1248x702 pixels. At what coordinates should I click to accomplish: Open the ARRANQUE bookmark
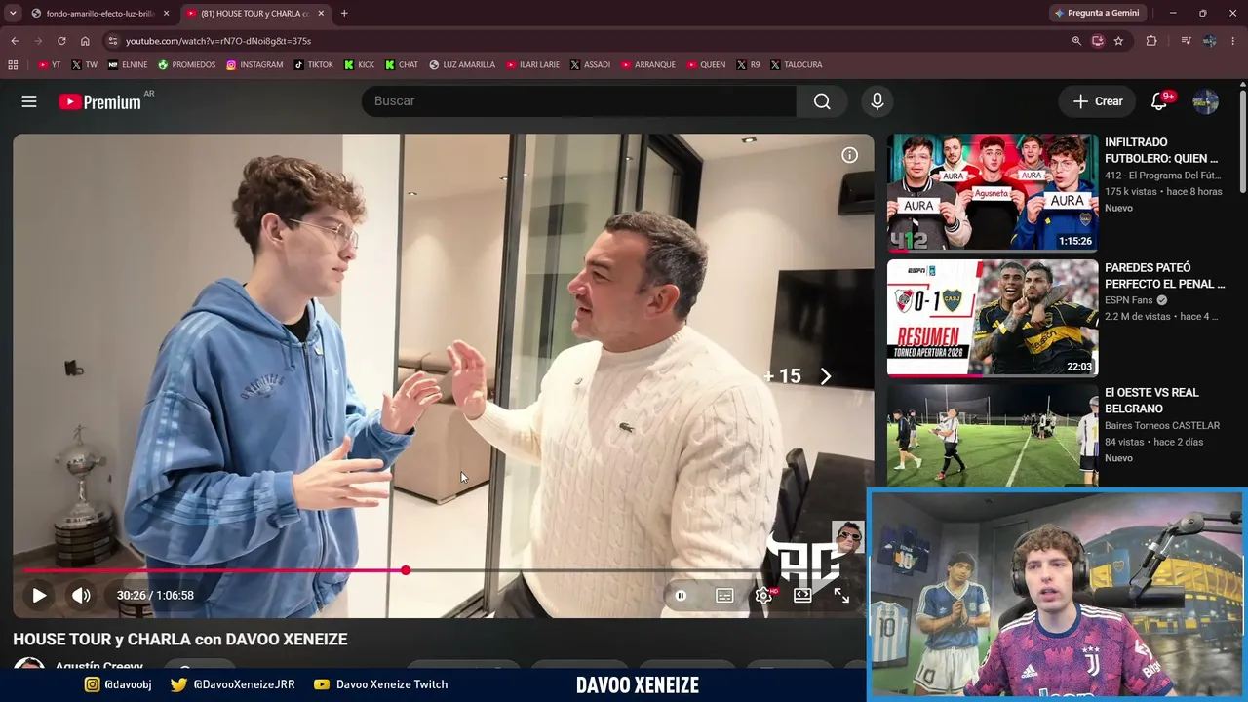tap(648, 65)
